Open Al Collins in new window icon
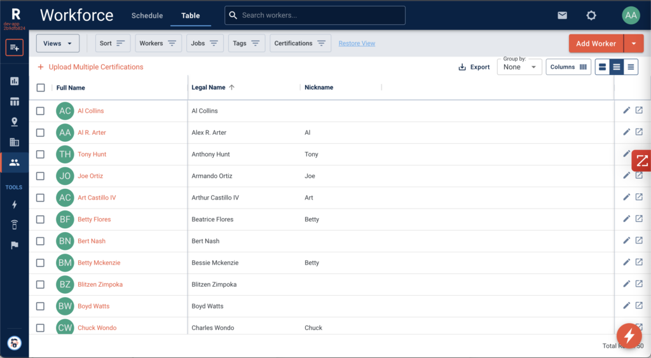The image size is (651, 358). point(639,110)
